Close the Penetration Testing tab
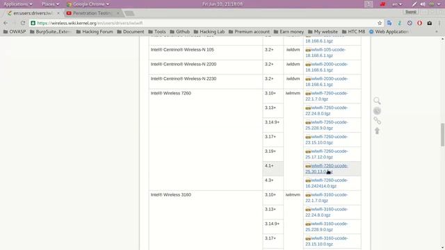The image size is (445, 250). coord(118,13)
